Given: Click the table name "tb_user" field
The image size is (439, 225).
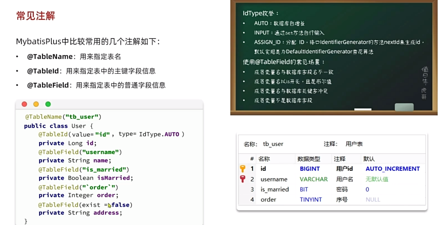Looking at the screenshot, I should click(273, 144).
